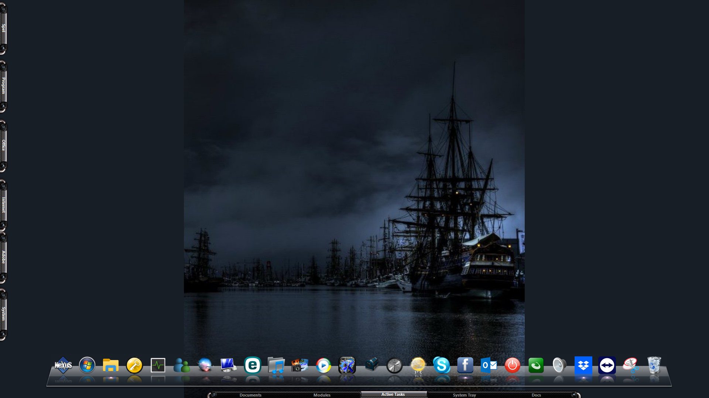Open Skype from the dock
This screenshot has height=398, width=709.
pyautogui.click(x=442, y=365)
